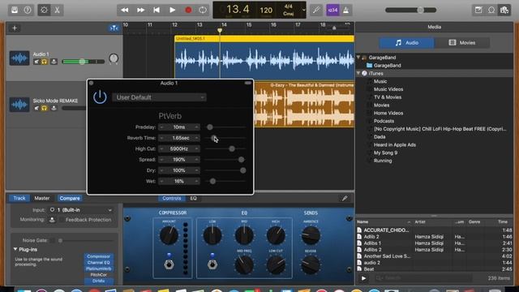Click the Sicko Mode REMAKE track icon

click(19, 105)
